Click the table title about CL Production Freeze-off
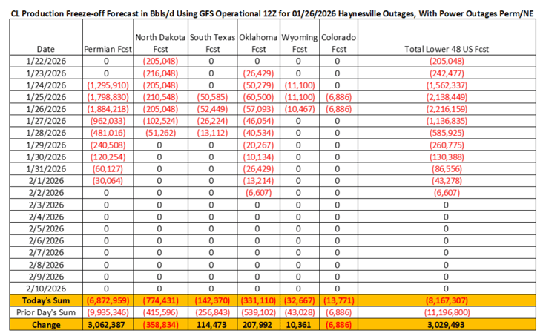 (x=272, y=9)
